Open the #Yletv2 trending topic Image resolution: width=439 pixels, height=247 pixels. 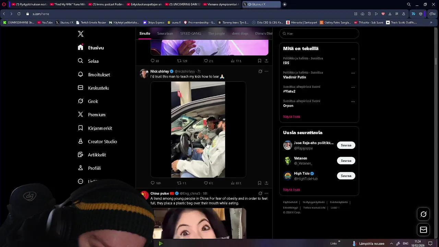289,92
